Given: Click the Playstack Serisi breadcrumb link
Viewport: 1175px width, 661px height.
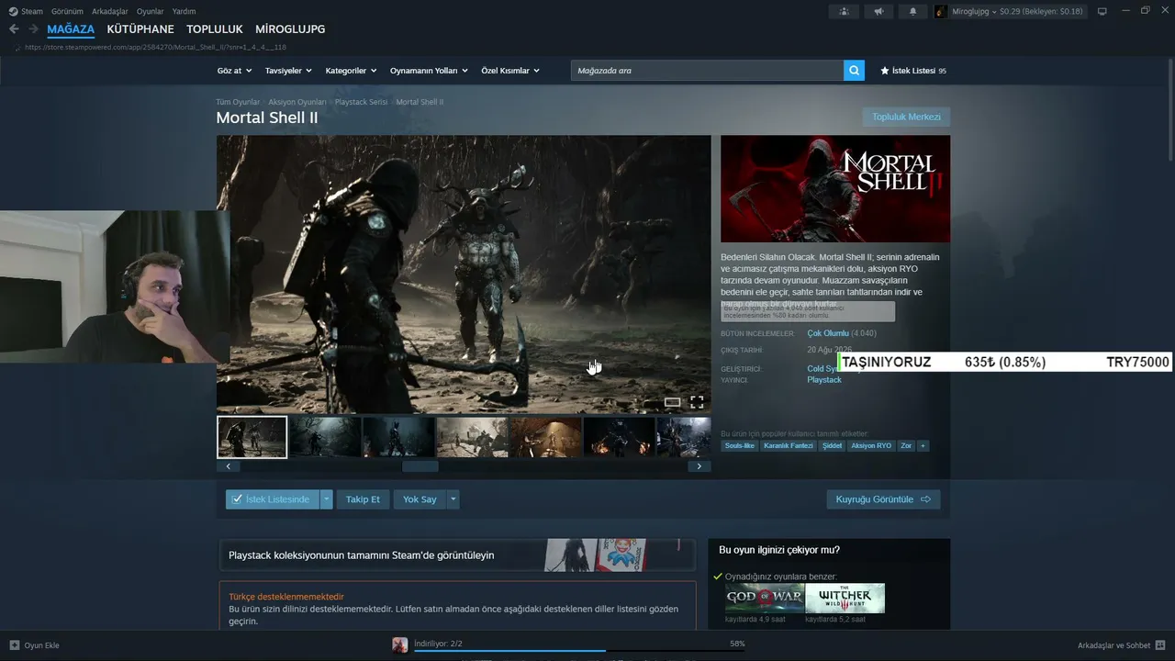Looking at the screenshot, I should [x=361, y=102].
